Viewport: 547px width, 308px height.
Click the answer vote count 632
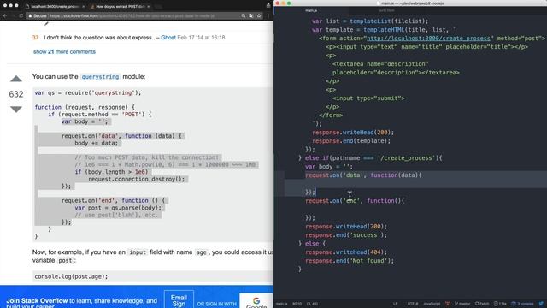click(16, 94)
